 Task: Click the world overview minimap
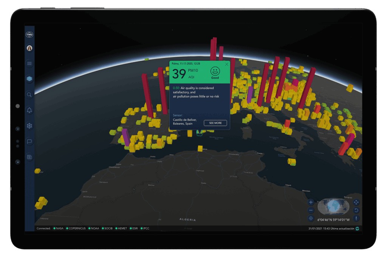pos(333,207)
